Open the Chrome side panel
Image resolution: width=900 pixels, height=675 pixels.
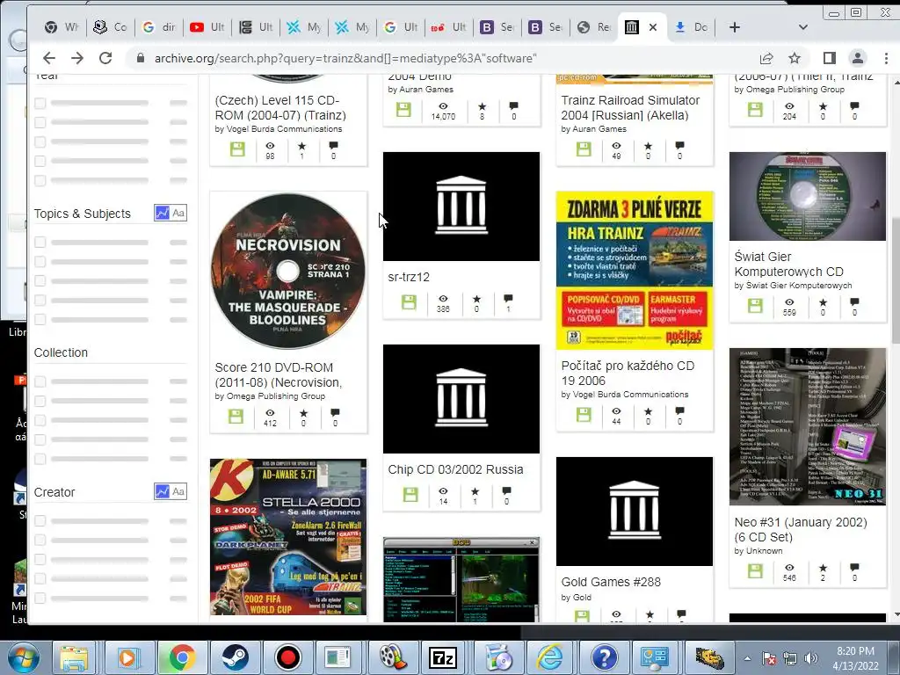click(x=829, y=58)
